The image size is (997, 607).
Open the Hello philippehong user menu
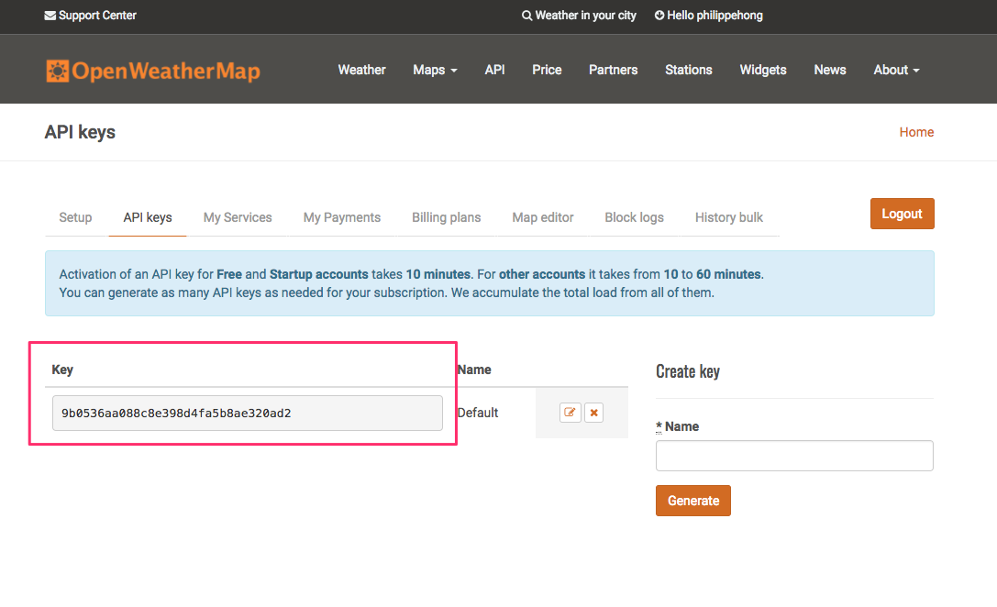click(708, 16)
